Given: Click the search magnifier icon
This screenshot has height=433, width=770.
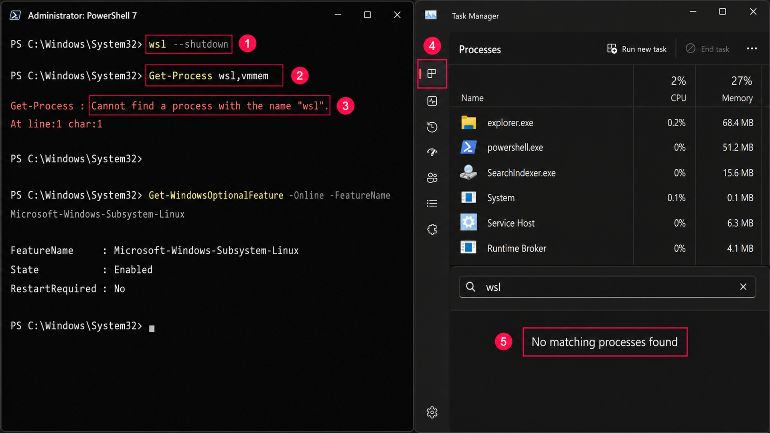Looking at the screenshot, I should 470,287.
